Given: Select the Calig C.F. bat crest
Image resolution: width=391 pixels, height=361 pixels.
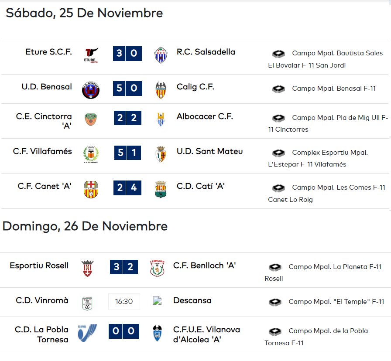Looking at the screenshot, I should (x=161, y=90).
